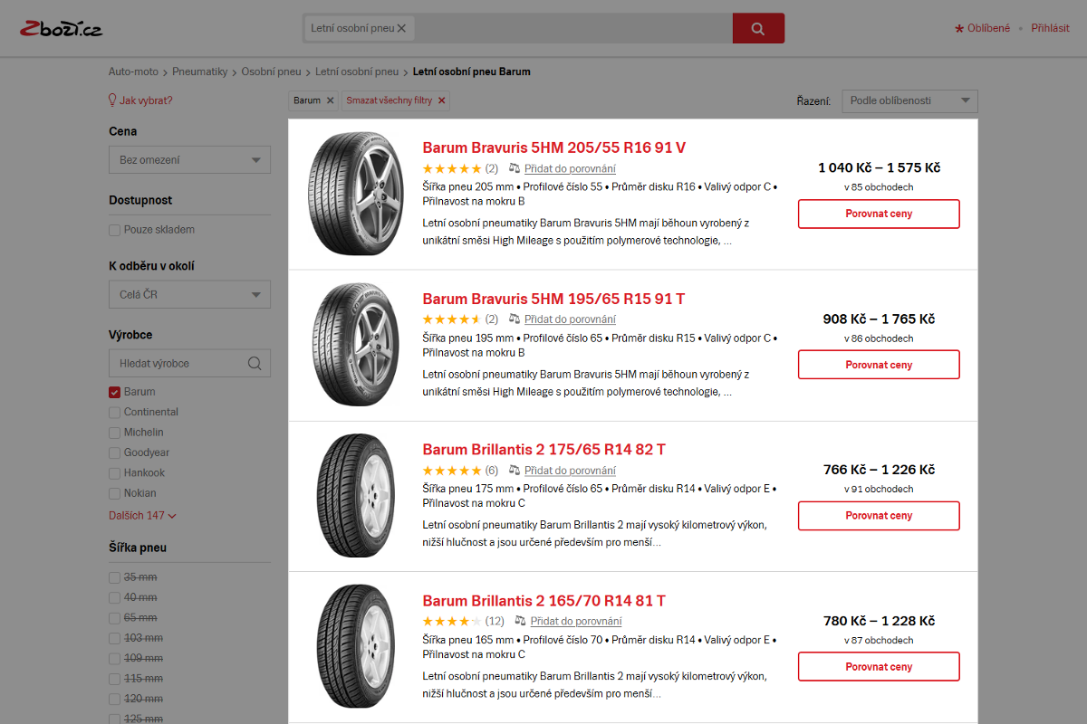Toggle the 65 mm width checkbox
1087x724 pixels.
click(x=114, y=618)
